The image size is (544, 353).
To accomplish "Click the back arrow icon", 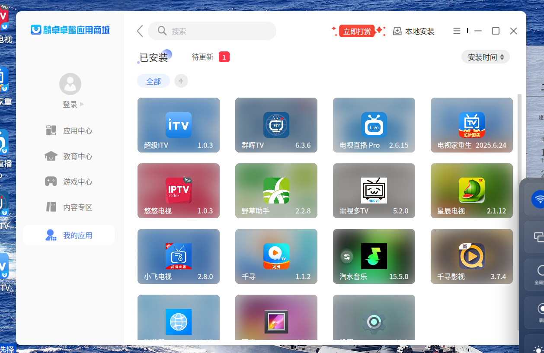I will (140, 31).
